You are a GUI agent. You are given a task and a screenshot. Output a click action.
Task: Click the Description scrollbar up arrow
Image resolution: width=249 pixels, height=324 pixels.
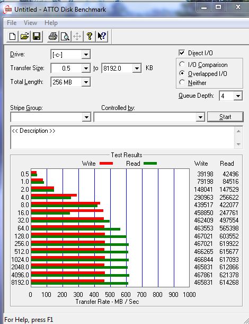coord(238,131)
